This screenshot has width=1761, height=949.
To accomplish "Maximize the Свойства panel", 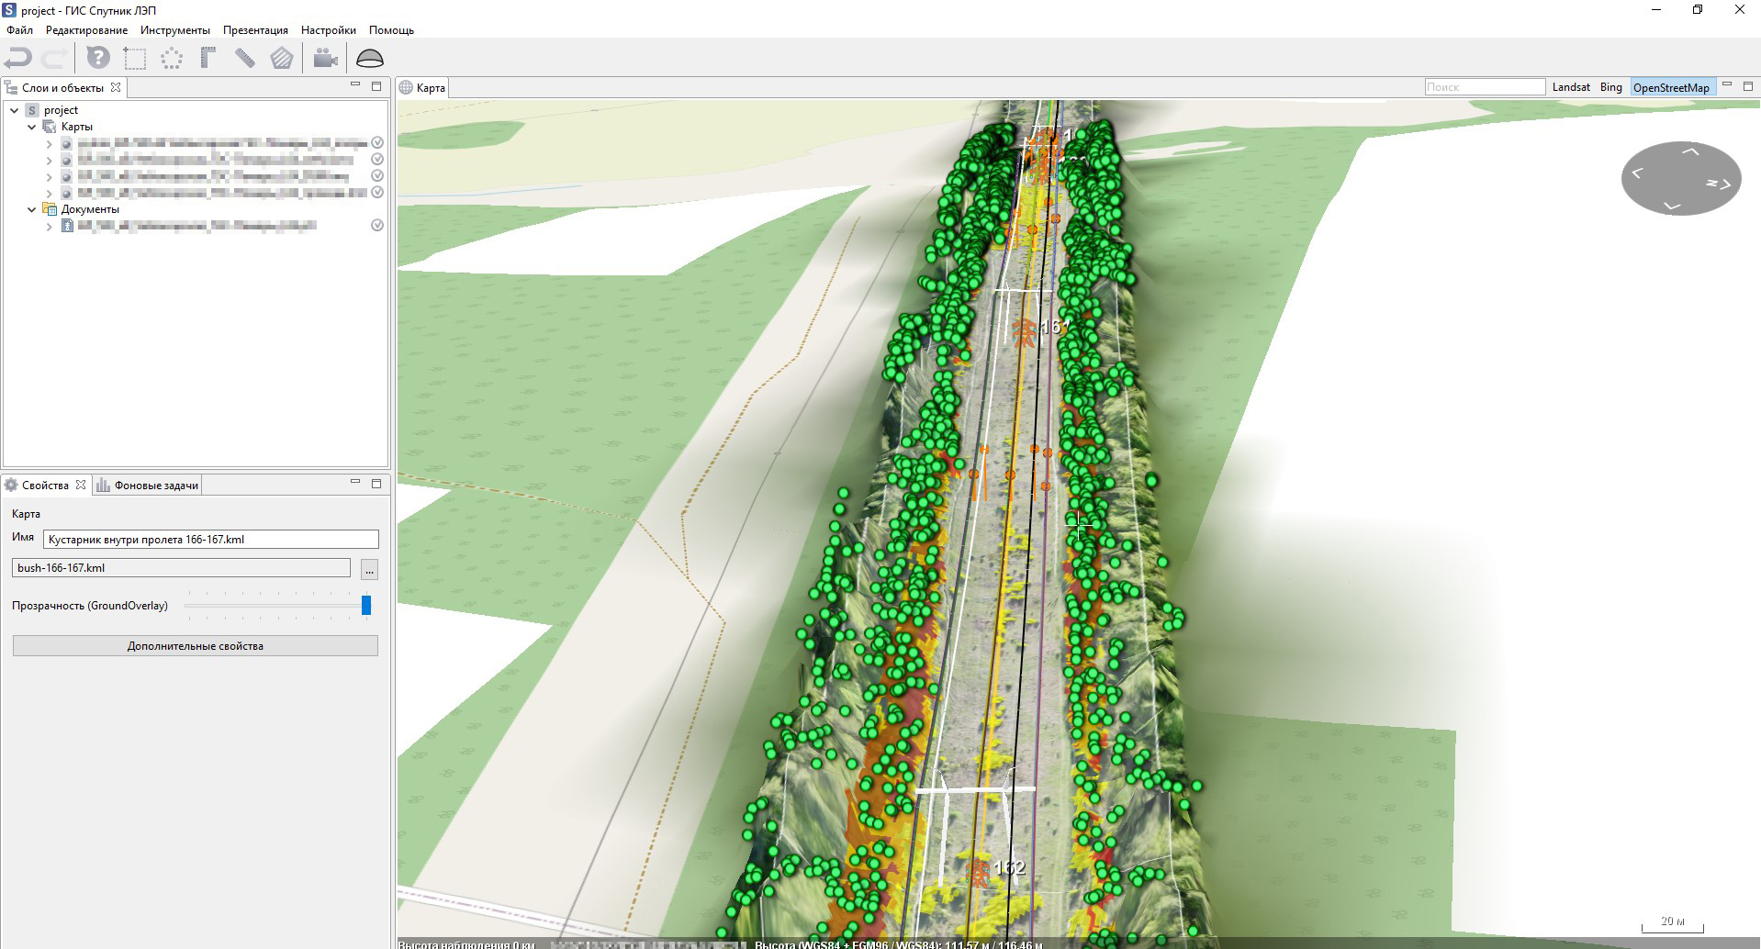I will point(376,484).
